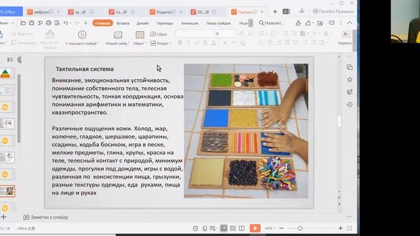Click the Save icon in quick toolbar
Viewport: 420px width, 236px height.
click(31, 23)
